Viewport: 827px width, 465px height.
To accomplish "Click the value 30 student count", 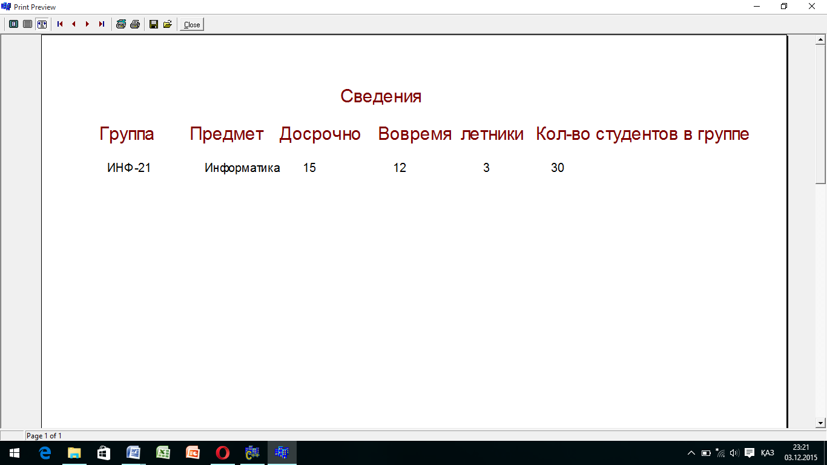I will pyautogui.click(x=558, y=168).
